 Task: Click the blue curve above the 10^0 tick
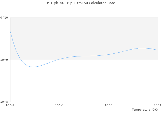click(108, 54)
